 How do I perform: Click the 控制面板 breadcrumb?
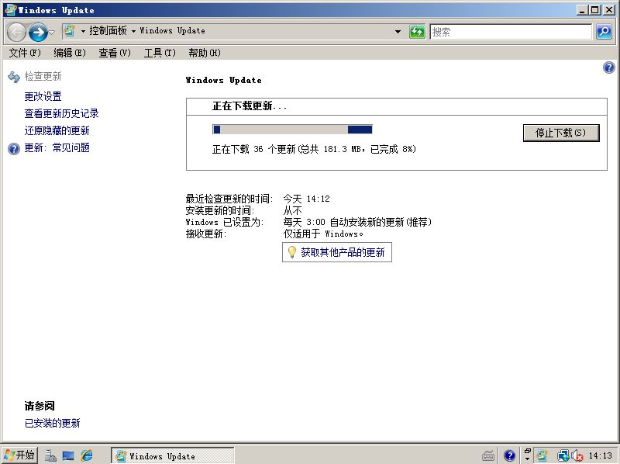[x=108, y=30]
